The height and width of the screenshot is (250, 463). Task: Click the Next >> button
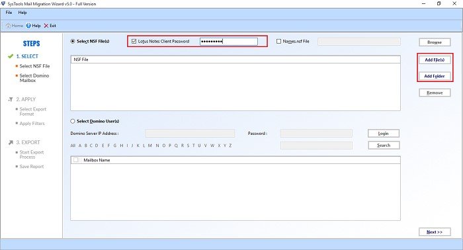click(435, 232)
